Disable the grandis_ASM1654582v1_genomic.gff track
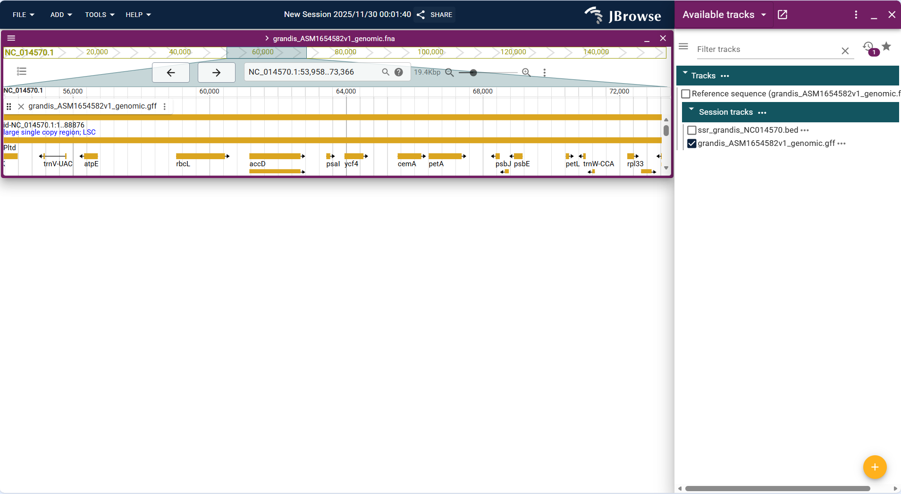This screenshot has width=901, height=494. click(x=691, y=143)
